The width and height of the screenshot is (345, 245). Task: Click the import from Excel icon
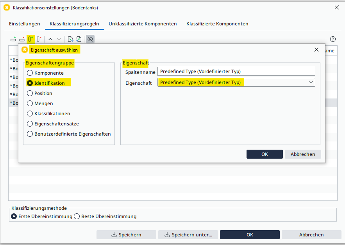pyautogui.click(x=79, y=39)
